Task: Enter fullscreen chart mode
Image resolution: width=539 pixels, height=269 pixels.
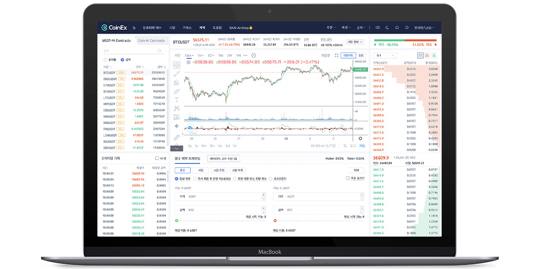Action: (336, 55)
